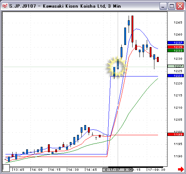Click the 1195 price axis label
This screenshot has width=186, height=174.
tap(178, 144)
